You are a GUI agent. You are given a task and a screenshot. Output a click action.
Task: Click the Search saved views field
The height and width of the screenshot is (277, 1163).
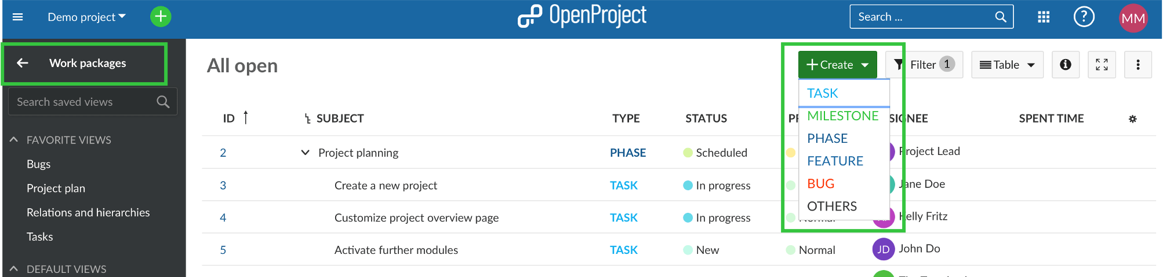(x=84, y=102)
